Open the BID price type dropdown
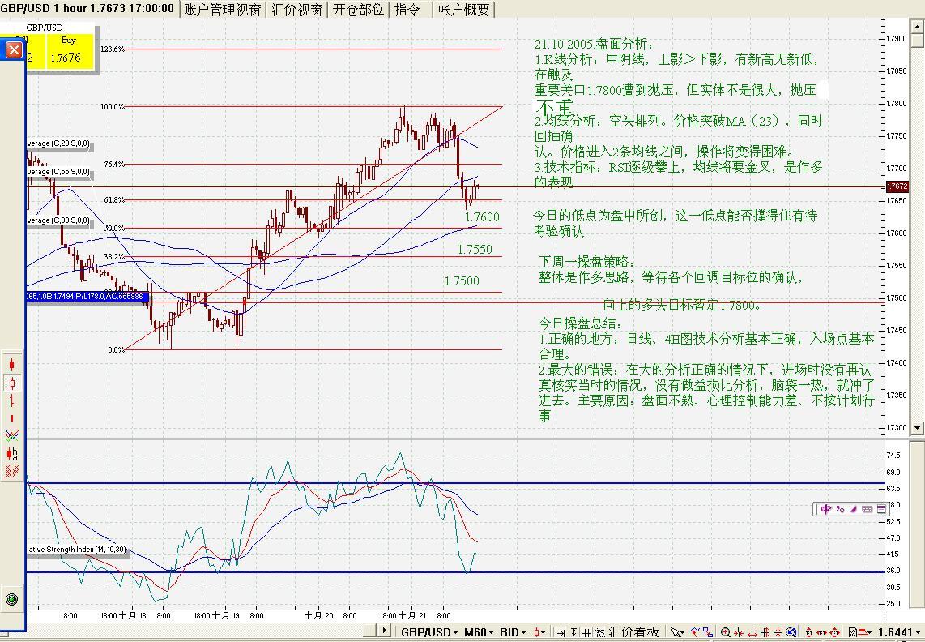The width and height of the screenshot is (925, 642). coord(513,632)
